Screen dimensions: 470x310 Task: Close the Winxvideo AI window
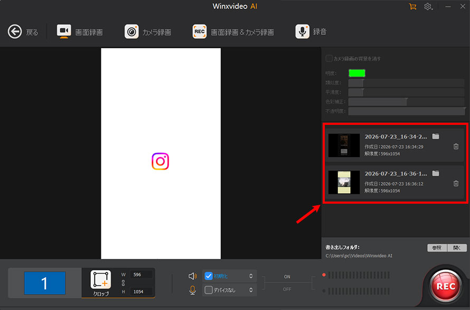point(463,6)
